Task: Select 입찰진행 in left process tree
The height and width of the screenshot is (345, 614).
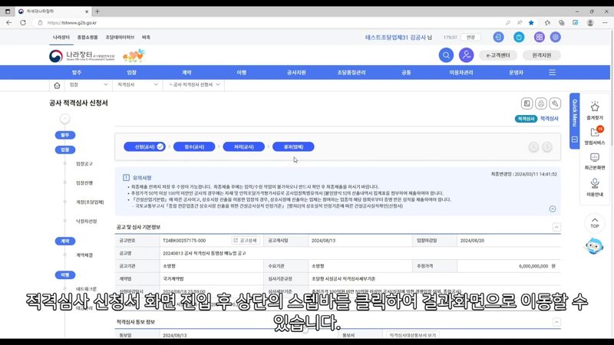Action: [x=84, y=182]
